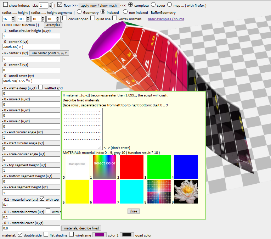Click the radius value stepper arrows
This screenshot has height=239, width=271.
pyautogui.click(x=13, y=19)
